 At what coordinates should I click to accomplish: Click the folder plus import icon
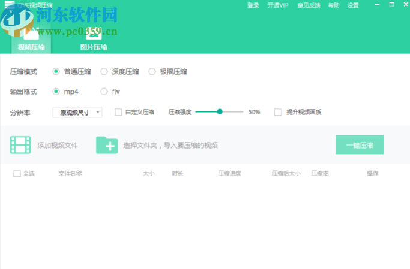[x=107, y=145]
